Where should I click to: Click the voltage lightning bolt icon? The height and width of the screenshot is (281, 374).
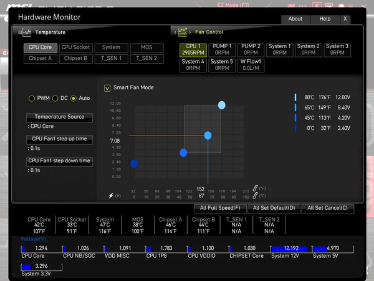click(111, 195)
